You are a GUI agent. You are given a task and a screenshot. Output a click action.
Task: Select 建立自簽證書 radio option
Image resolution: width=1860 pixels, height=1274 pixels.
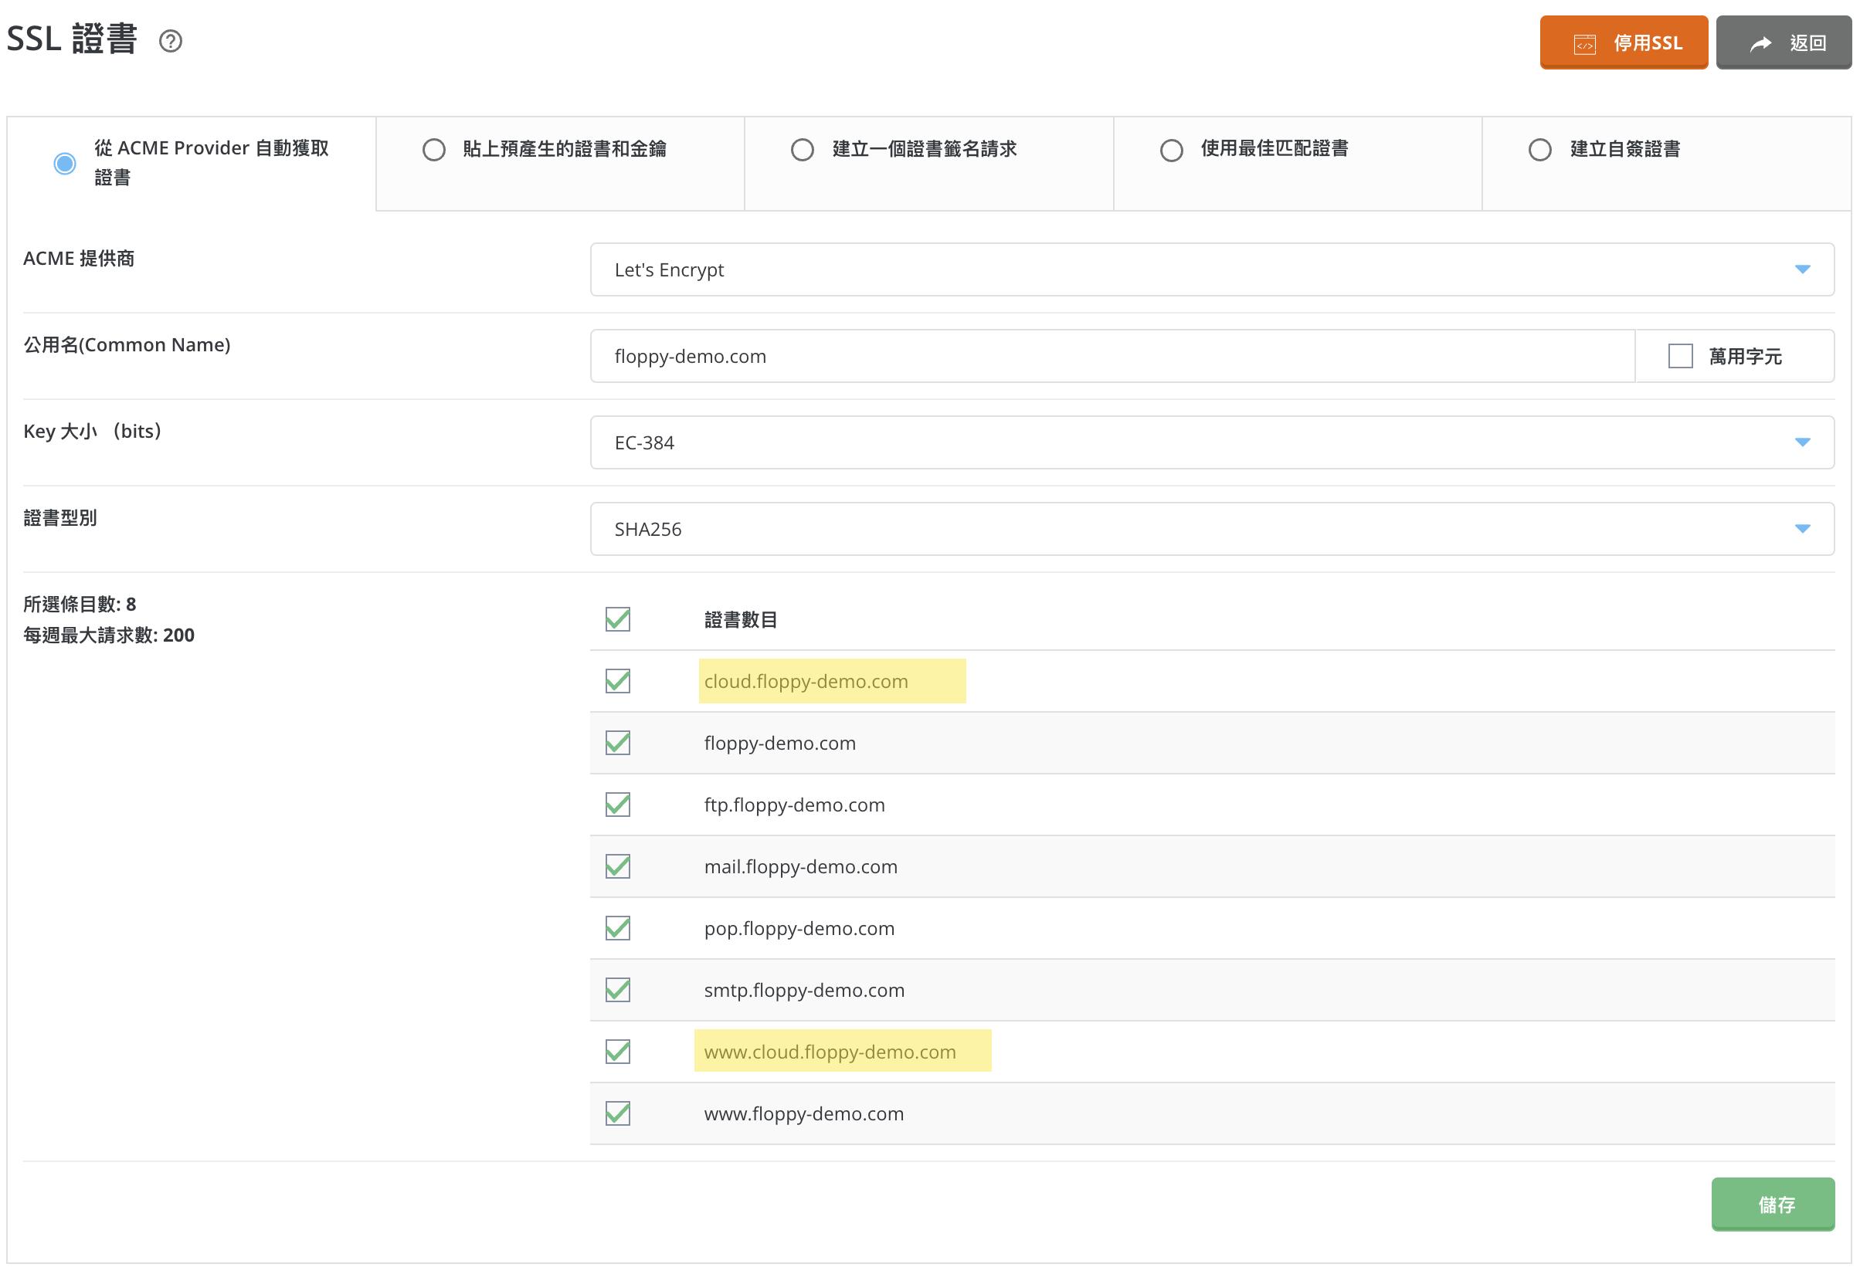pyautogui.click(x=1539, y=150)
